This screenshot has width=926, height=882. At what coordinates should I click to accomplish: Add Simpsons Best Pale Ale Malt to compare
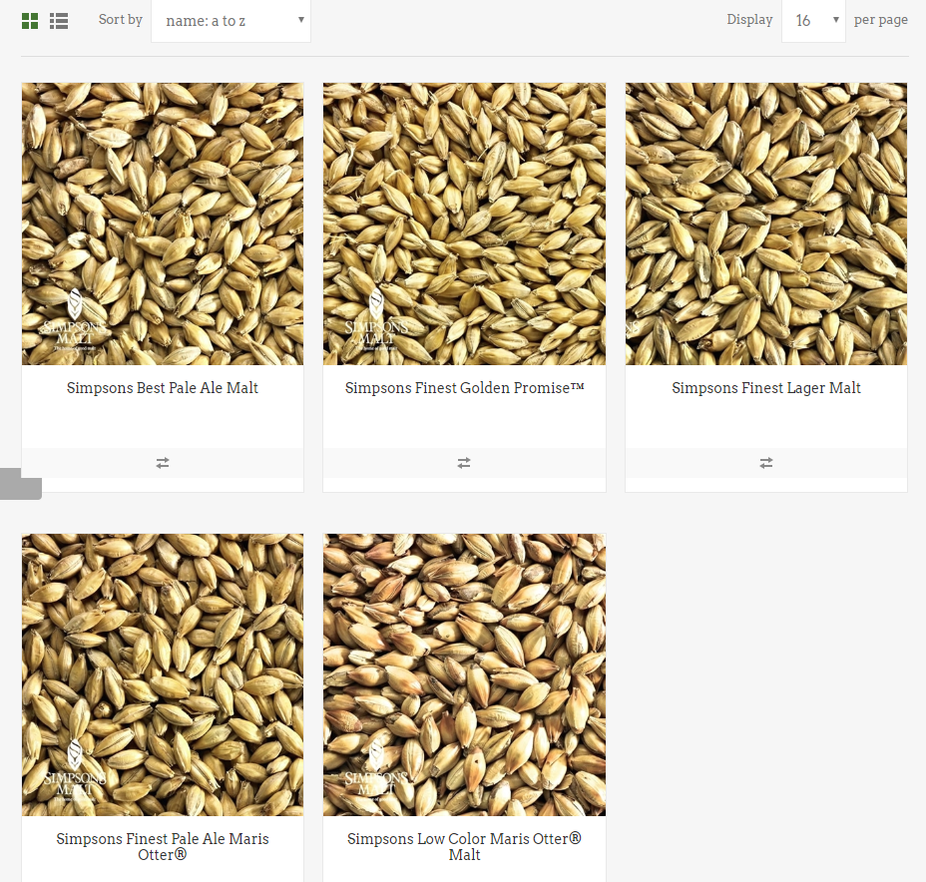(x=163, y=463)
